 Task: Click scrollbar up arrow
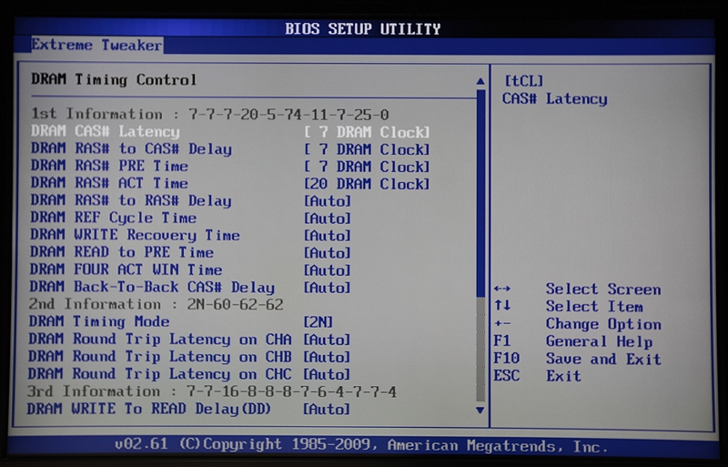coord(480,81)
